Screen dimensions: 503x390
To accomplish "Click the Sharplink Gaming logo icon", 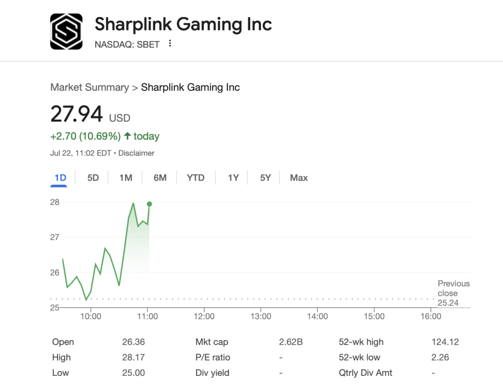I will (x=66, y=31).
